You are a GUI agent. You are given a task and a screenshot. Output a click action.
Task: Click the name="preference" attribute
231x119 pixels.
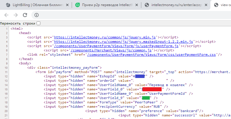tap(146, 111)
